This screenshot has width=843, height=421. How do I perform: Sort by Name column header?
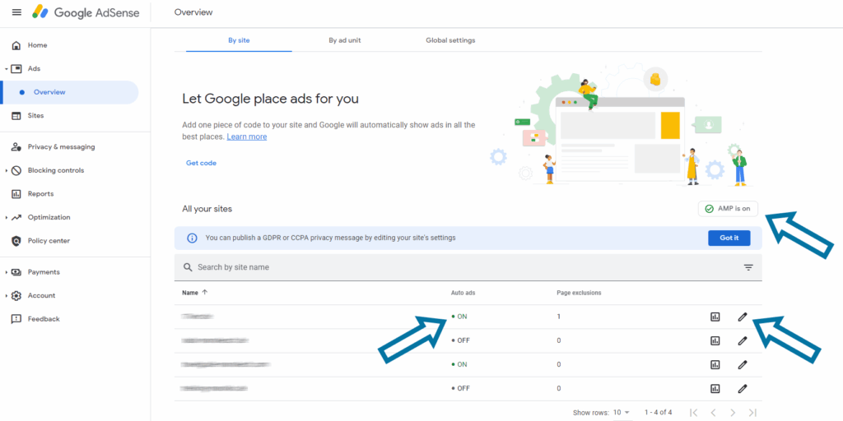[x=194, y=293]
